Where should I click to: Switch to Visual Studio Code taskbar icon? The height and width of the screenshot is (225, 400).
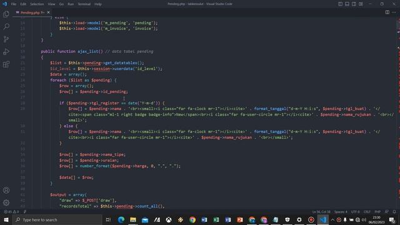[x=323, y=219]
